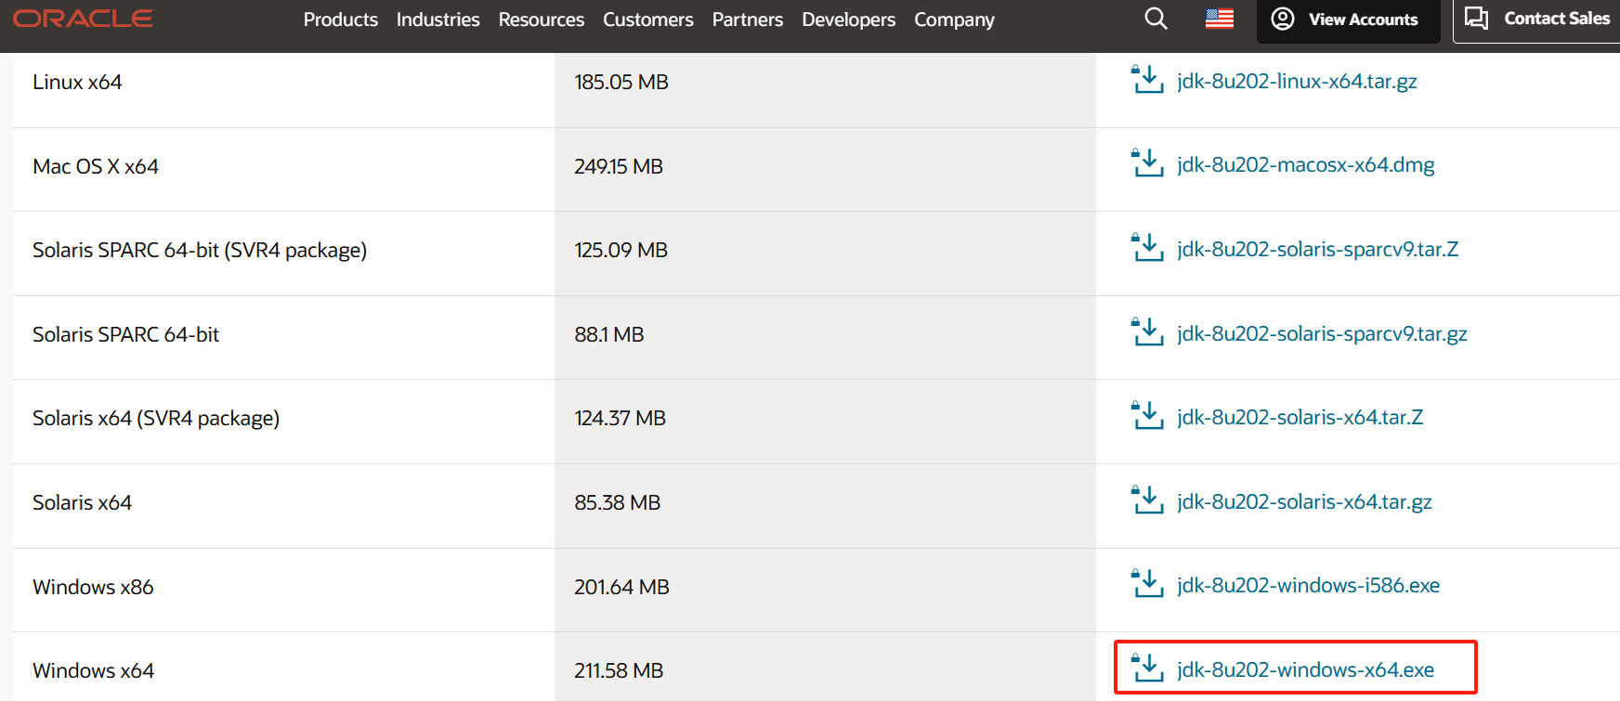
Task: Download jdk-8u202-solaris-x64.tar.Z
Action: coord(1300,417)
